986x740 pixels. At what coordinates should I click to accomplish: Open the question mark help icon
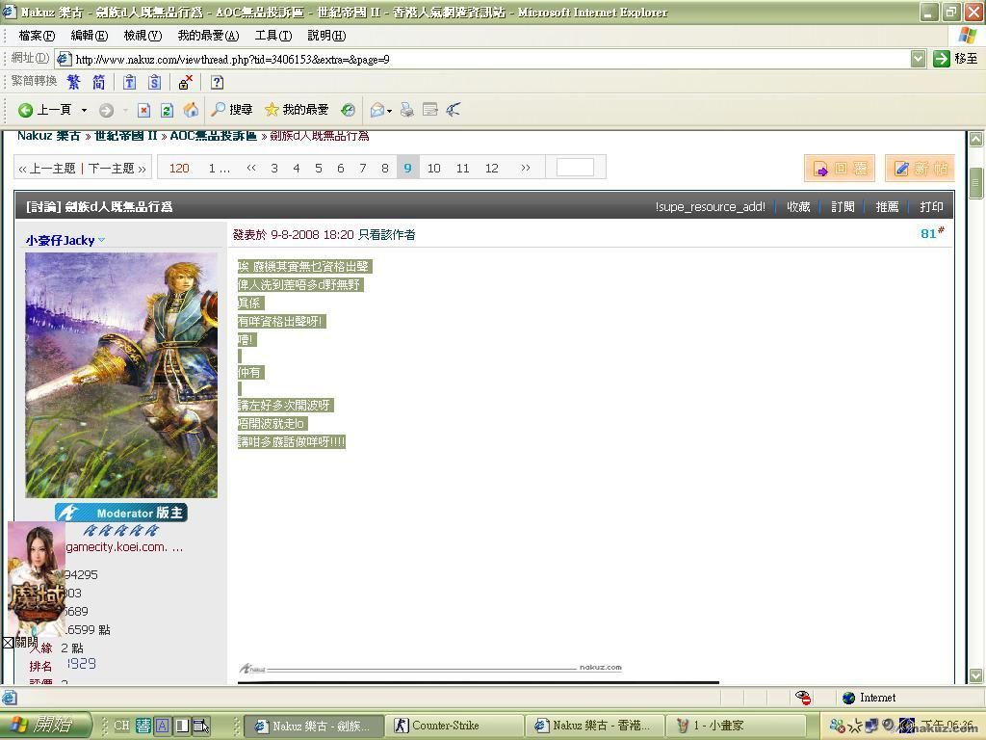[x=217, y=83]
